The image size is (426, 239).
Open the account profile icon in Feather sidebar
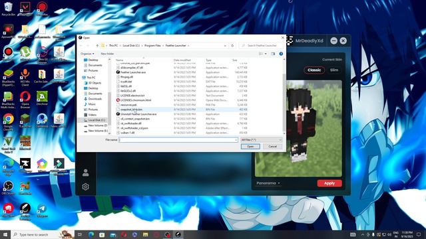pyautogui.click(x=86, y=173)
